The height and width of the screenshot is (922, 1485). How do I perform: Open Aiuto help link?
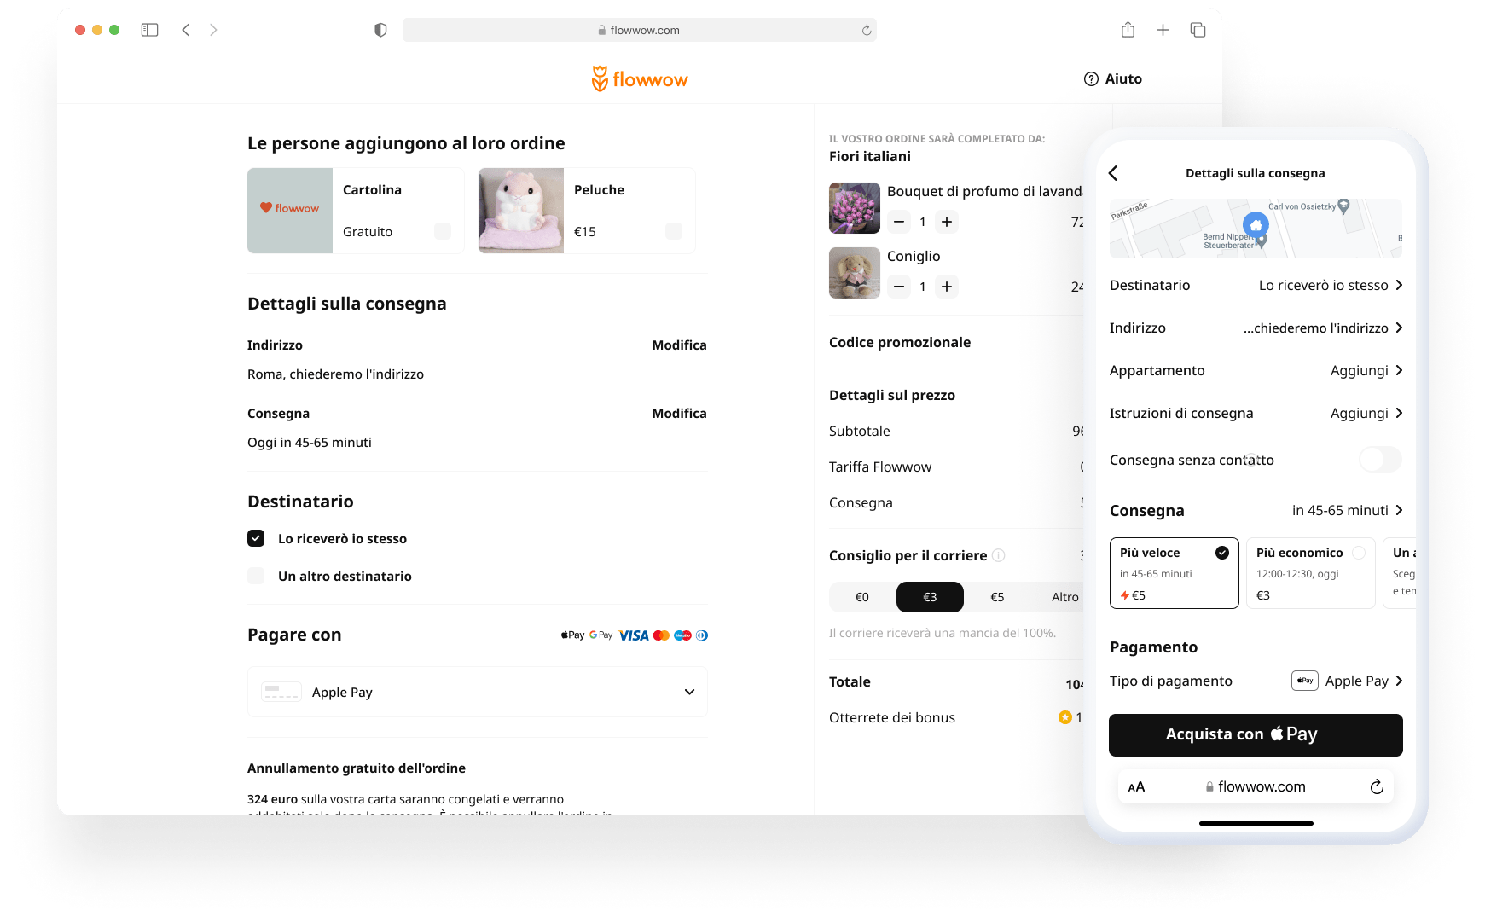(1113, 78)
